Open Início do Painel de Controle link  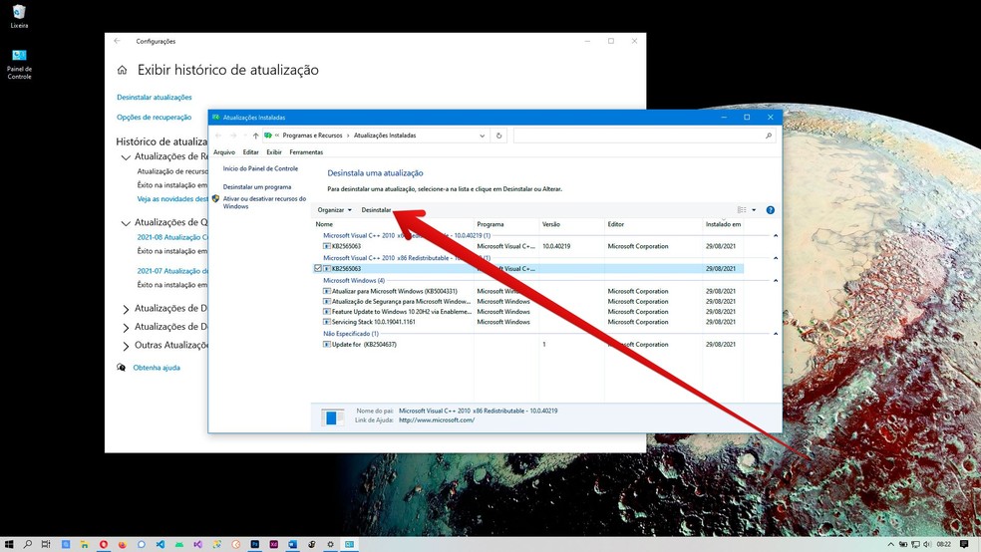coord(260,168)
